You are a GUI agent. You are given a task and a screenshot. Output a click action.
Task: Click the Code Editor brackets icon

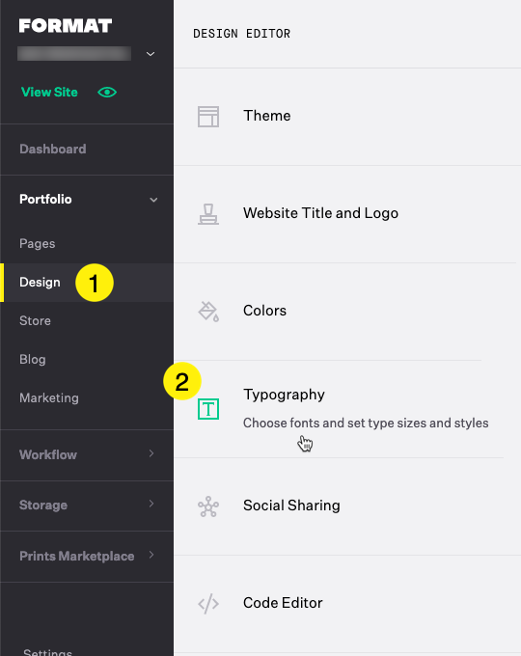click(x=208, y=604)
